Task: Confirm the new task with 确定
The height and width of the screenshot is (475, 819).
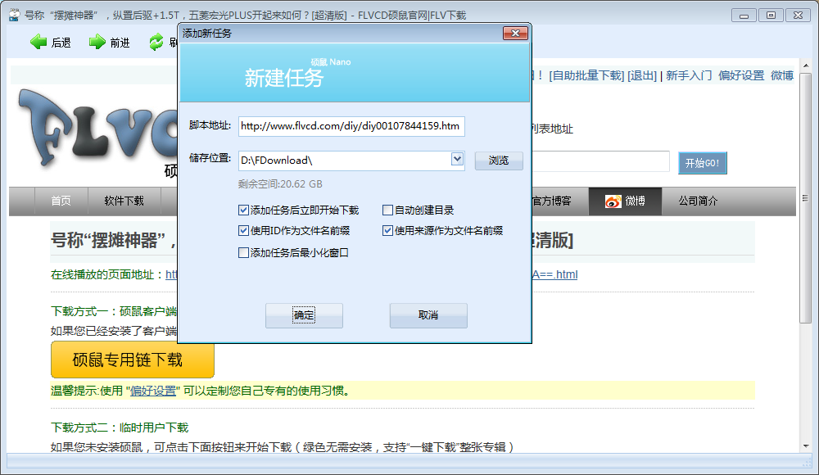Action: (x=304, y=315)
